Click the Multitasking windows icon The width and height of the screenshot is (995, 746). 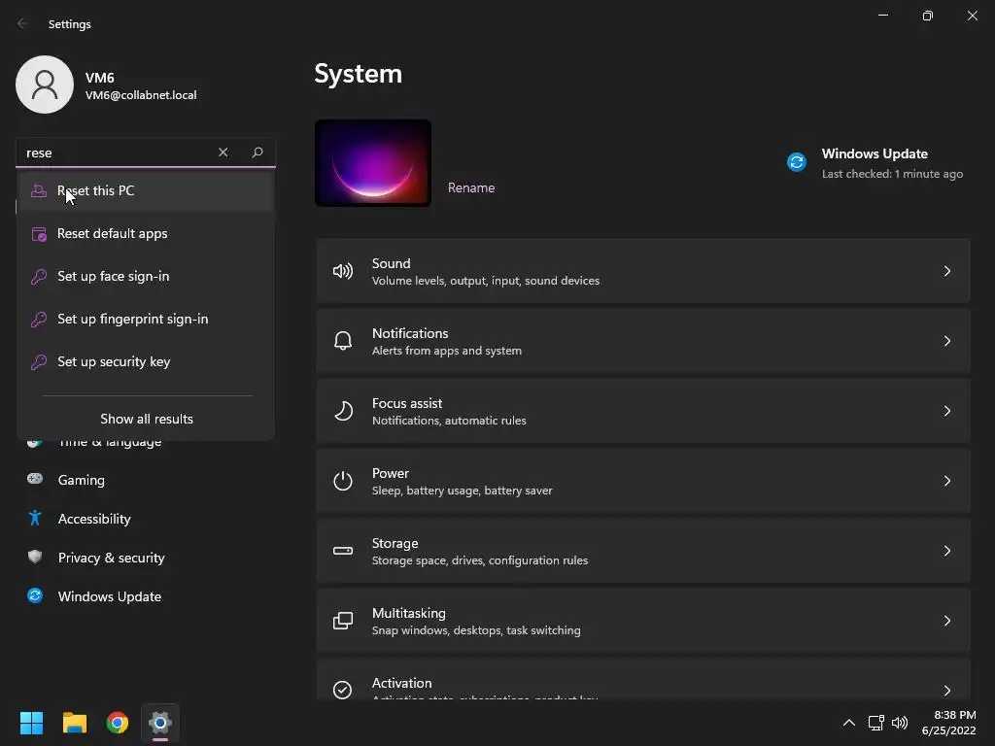(x=343, y=621)
